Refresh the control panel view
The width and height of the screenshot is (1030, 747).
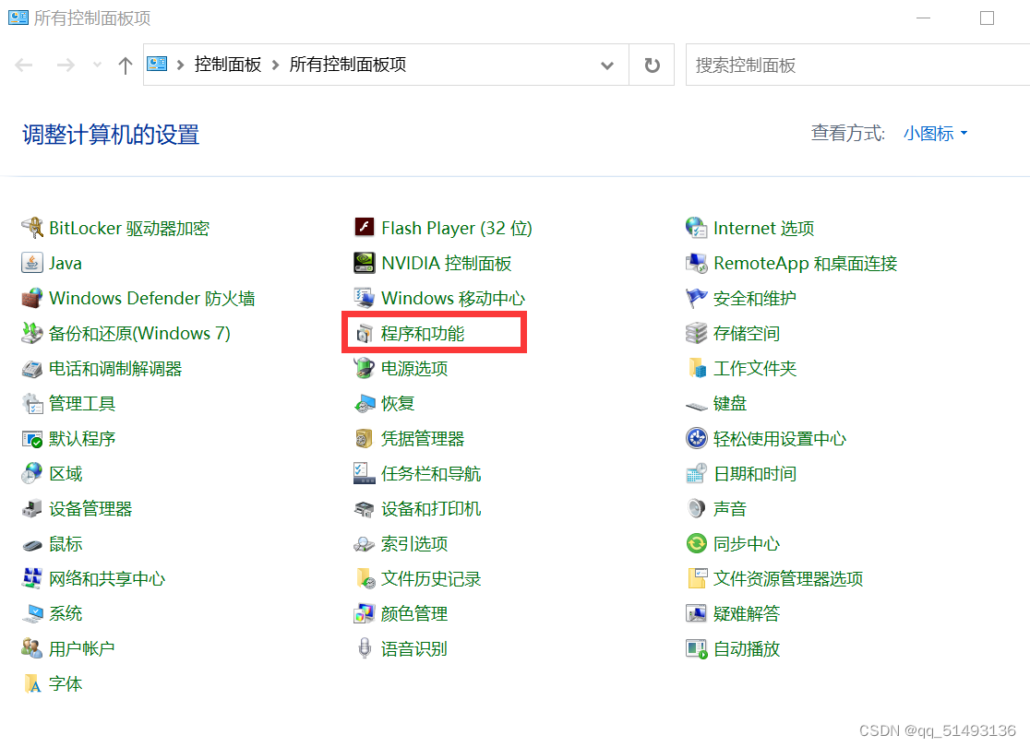[x=652, y=65]
